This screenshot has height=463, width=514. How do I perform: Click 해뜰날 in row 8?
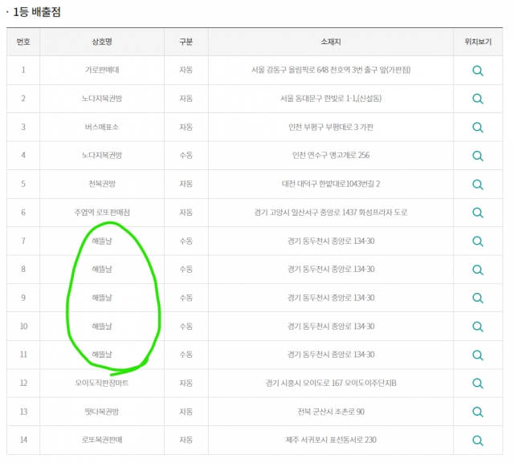(x=102, y=269)
